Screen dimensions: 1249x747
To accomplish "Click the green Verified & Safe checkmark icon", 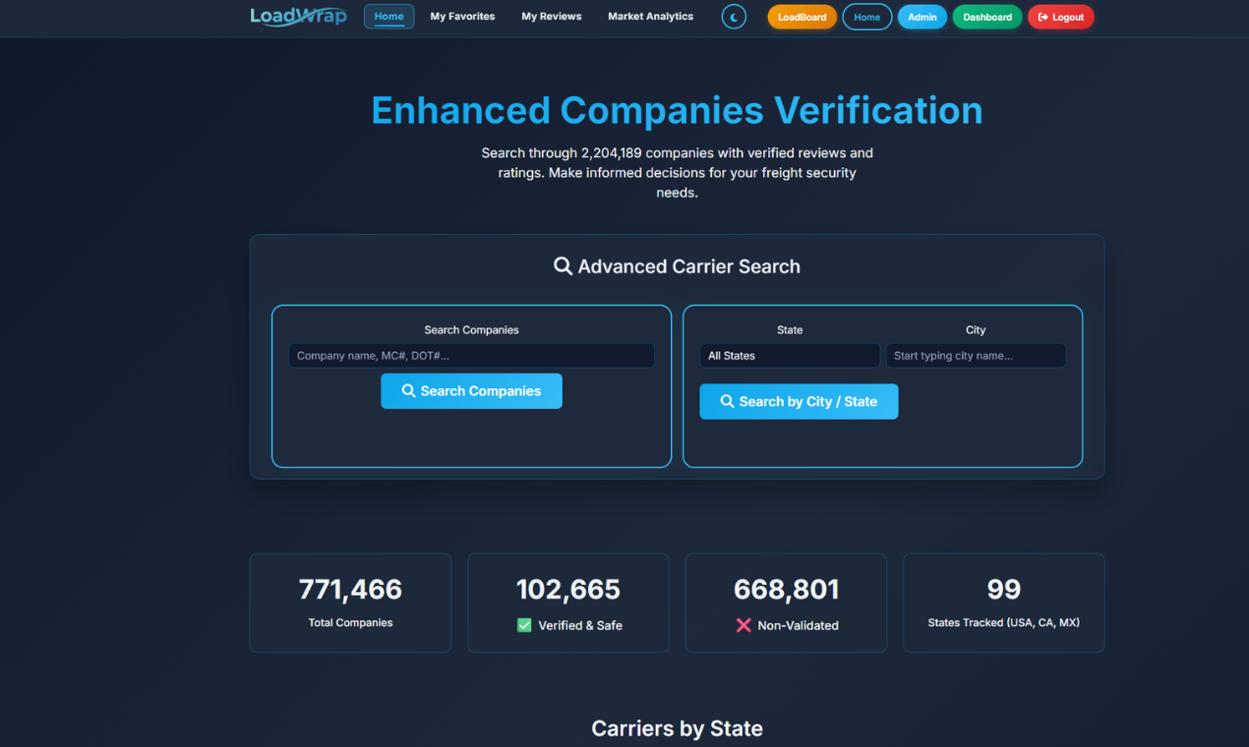I will point(524,625).
